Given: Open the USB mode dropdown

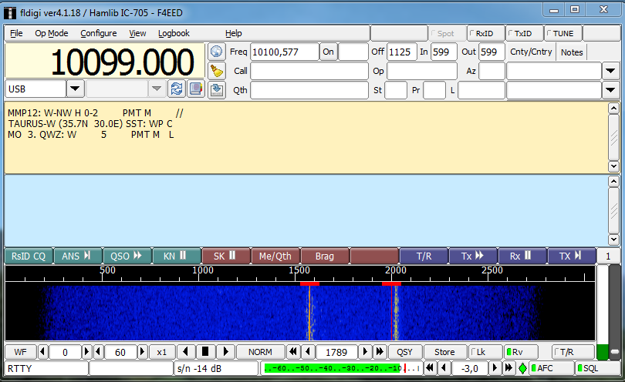Looking at the screenshot, I should tap(75, 89).
